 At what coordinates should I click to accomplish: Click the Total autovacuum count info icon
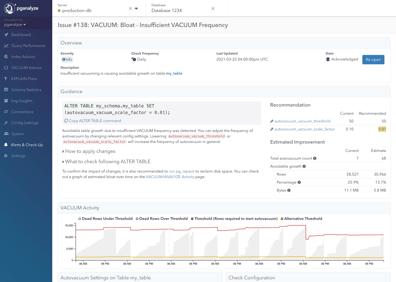[x=315, y=158]
